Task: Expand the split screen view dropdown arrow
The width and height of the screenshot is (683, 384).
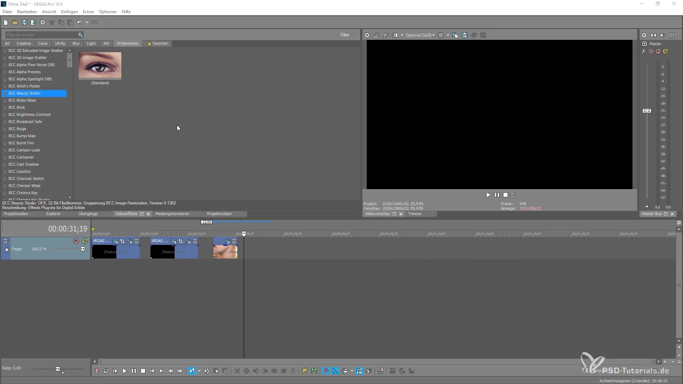Action: point(402,35)
